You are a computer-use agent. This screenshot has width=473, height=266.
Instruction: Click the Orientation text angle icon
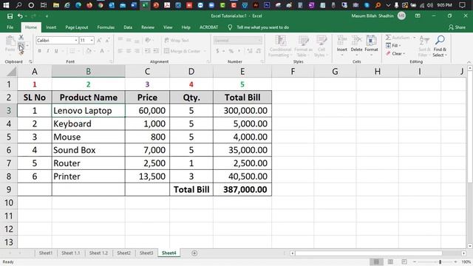click(148, 40)
